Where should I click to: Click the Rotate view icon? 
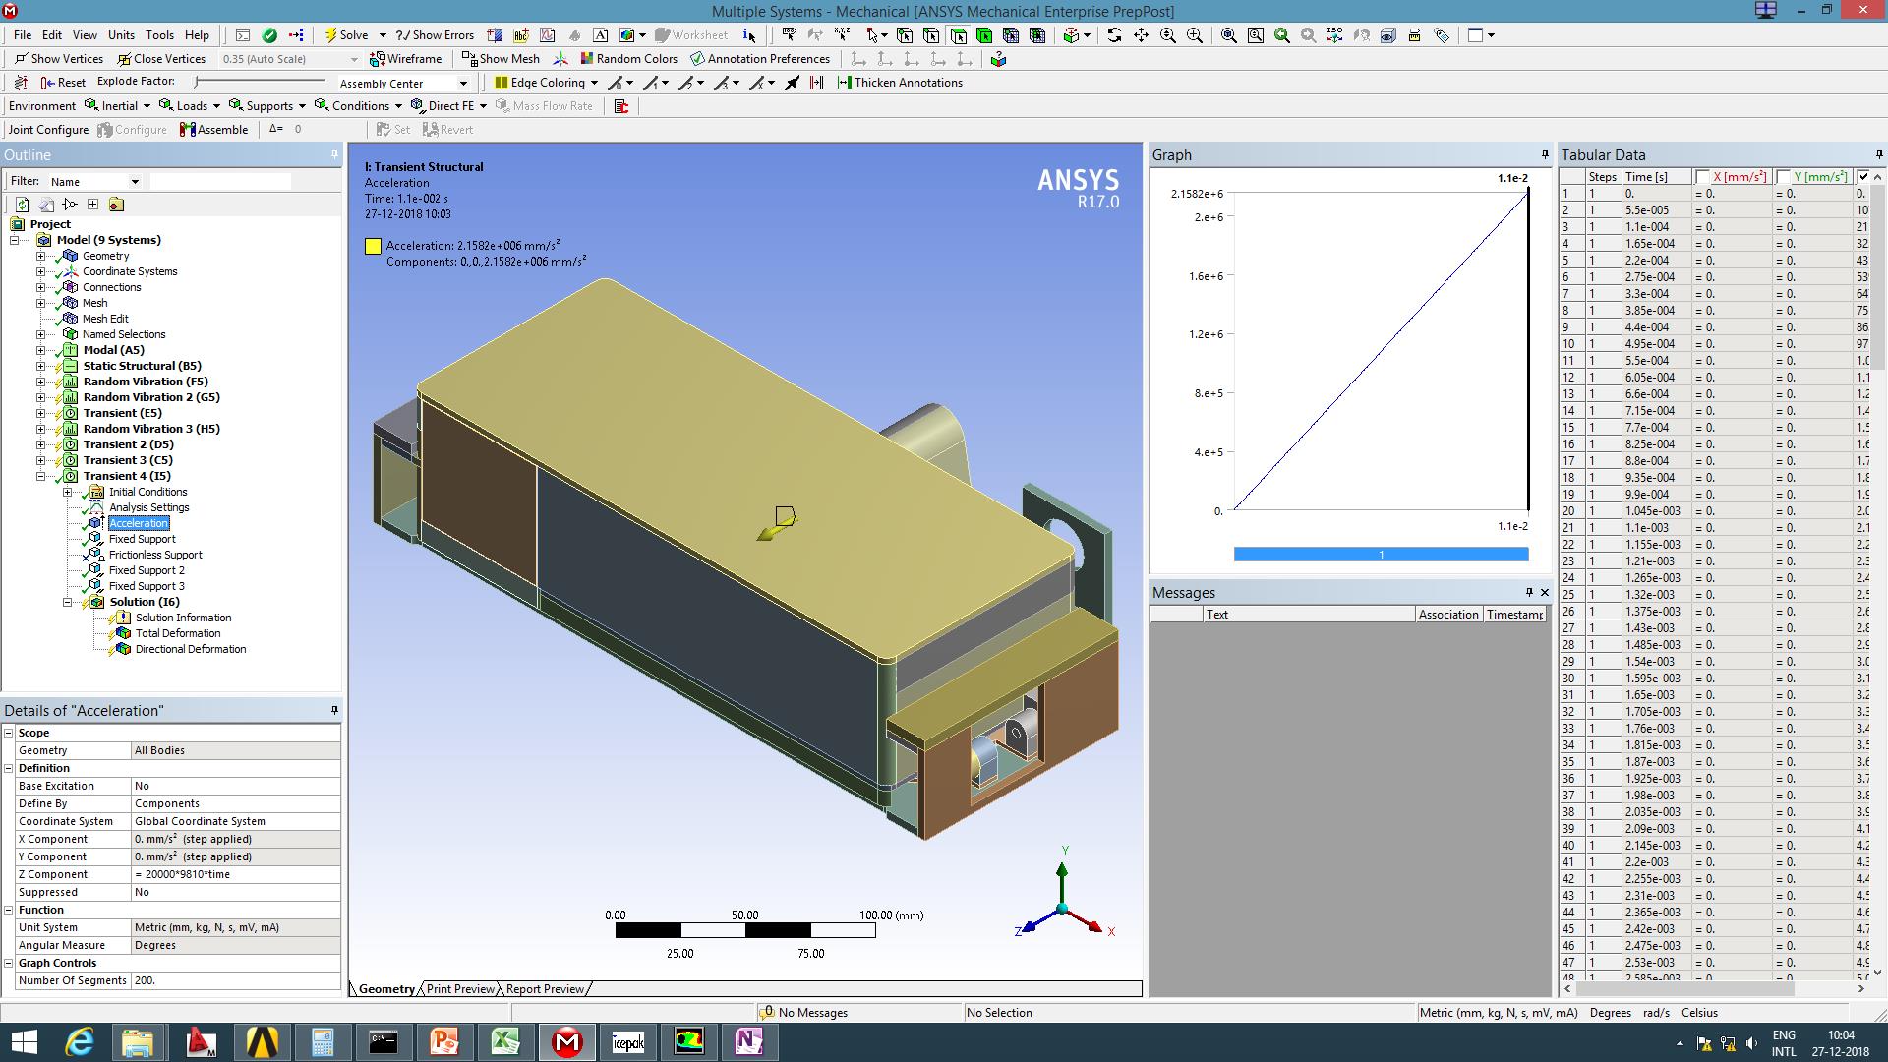click(x=1114, y=35)
